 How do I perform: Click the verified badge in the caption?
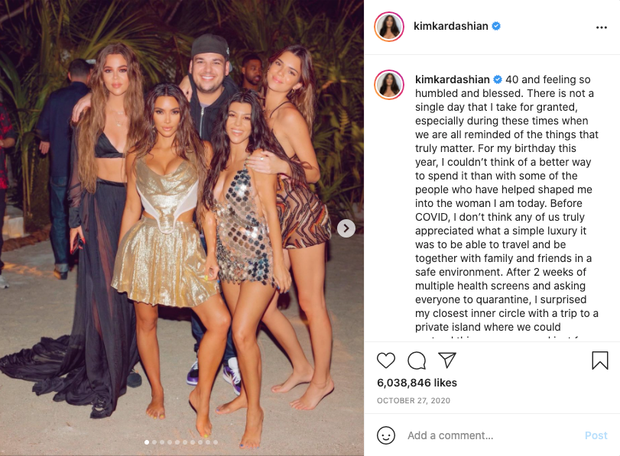coord(498,79)
